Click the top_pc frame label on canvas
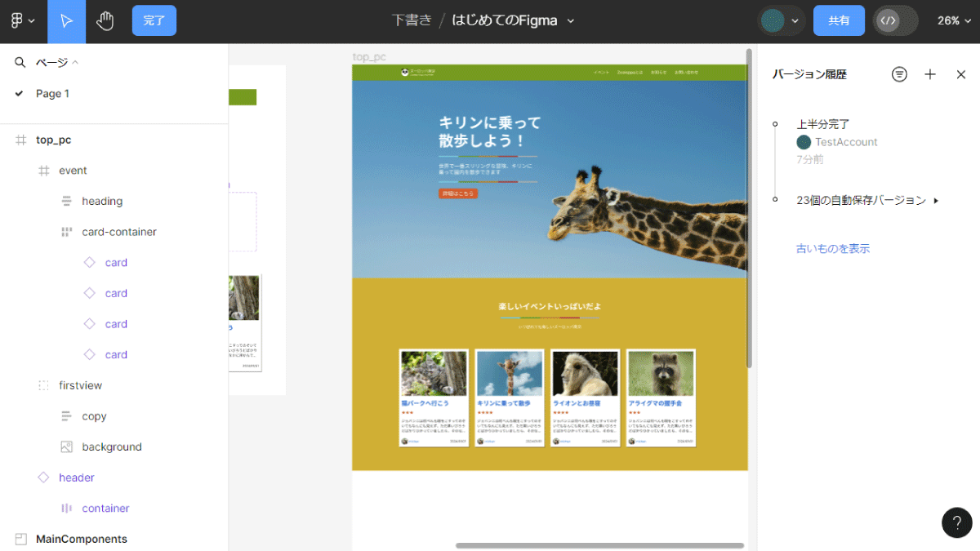980x551 pixels. pyautogui.click(x=369, y=56)
